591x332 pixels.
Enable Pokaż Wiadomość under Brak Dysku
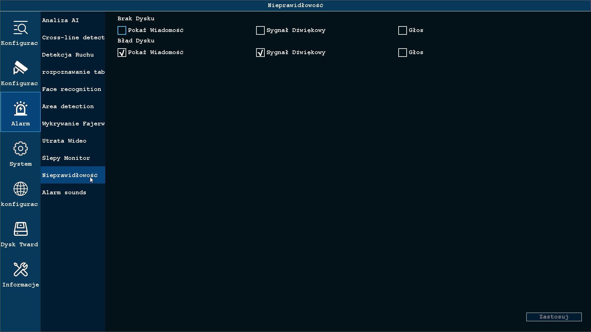[x=122, y=30]
